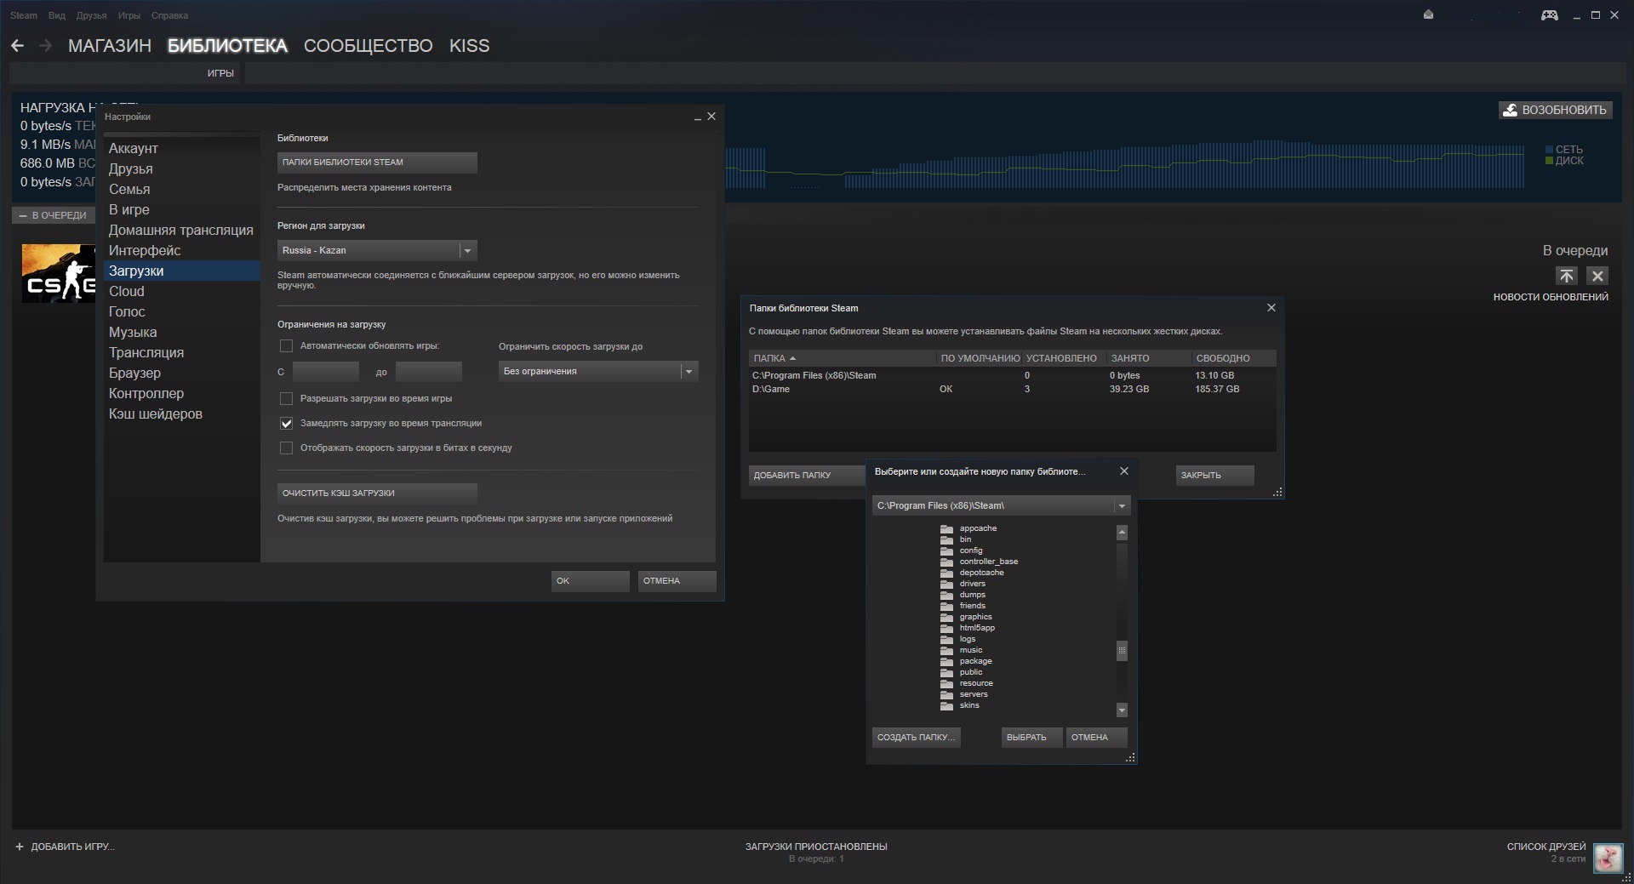Open Big Picture mode controller icon

coord(1549,14)
